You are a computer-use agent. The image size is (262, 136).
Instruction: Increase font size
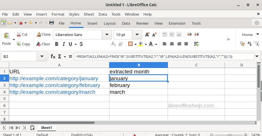click(x=147, y=34)
